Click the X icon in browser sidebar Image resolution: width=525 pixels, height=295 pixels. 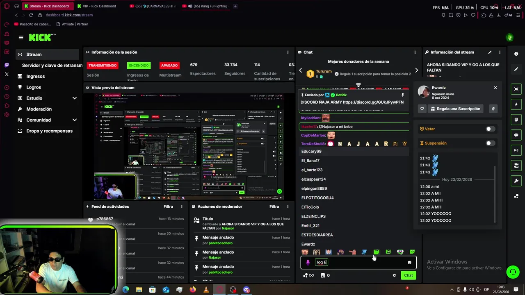click(7, 74)
